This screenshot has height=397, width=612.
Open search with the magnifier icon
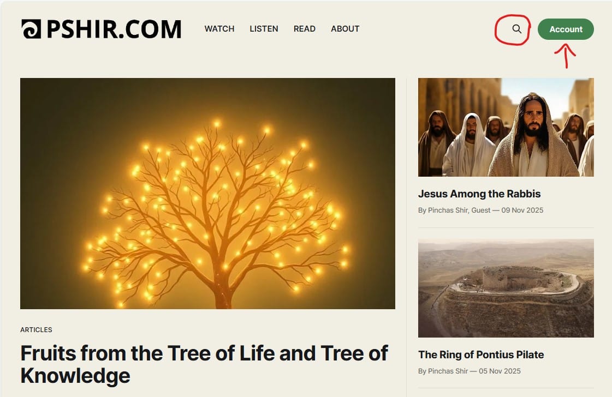(x=517, y=29)
